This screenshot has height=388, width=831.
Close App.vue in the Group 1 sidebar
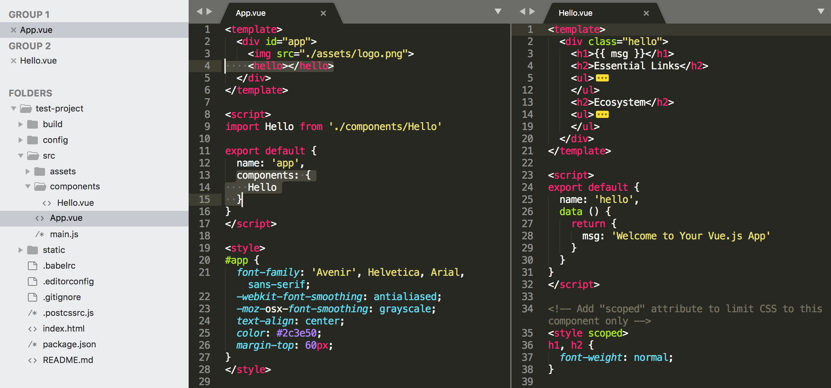[x=14, y=30]
